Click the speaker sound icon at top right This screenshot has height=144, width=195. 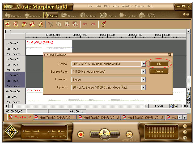186,14
